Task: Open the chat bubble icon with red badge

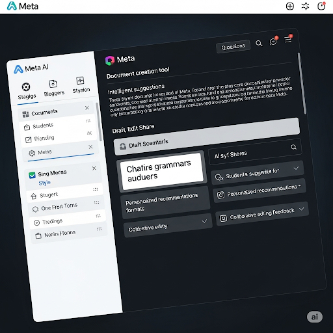Action: [x=273, y=41]
